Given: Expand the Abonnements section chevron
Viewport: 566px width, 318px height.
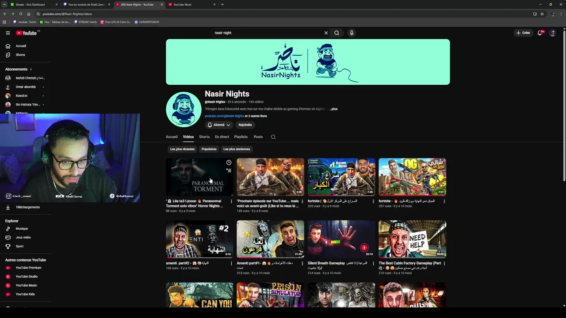Looking at the screenshot, I should point(31,69).
